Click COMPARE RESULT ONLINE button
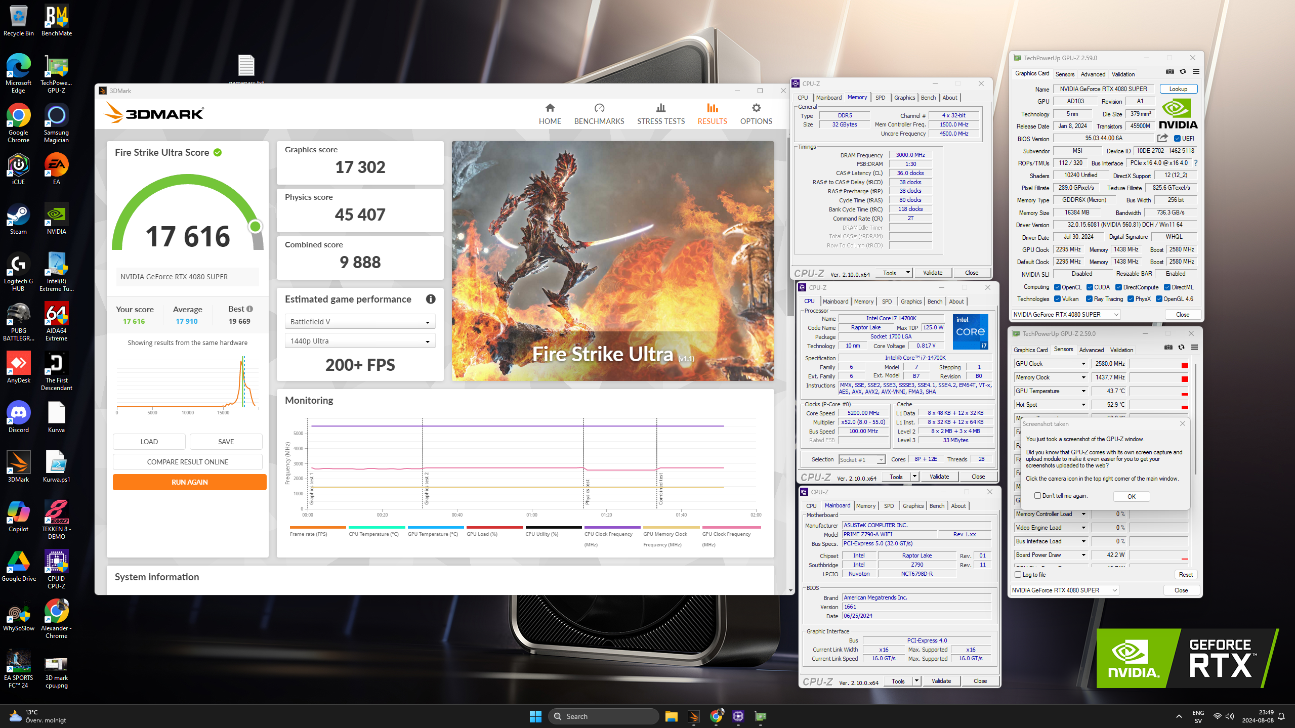Viewport: 1295px width, 728px height. [187, 462]
